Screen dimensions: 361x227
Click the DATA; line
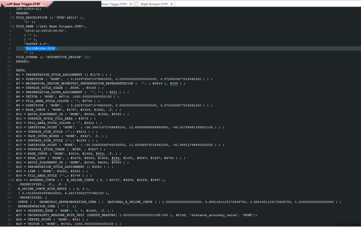click(21, 70)
